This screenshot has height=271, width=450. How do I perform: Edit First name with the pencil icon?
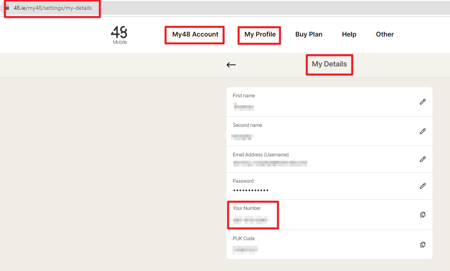tap(423, 102)
